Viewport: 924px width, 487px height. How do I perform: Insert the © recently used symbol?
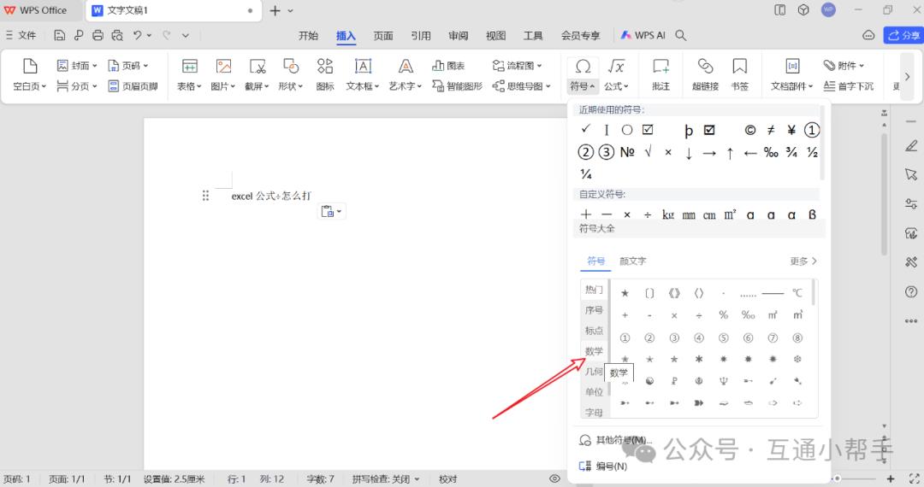coord(750,130)
